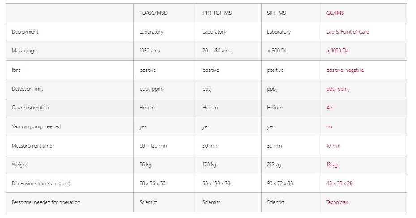Select the "1050 amu" mass range cell
The width and height of the screenshot is (416, 218).
point(150,51)
